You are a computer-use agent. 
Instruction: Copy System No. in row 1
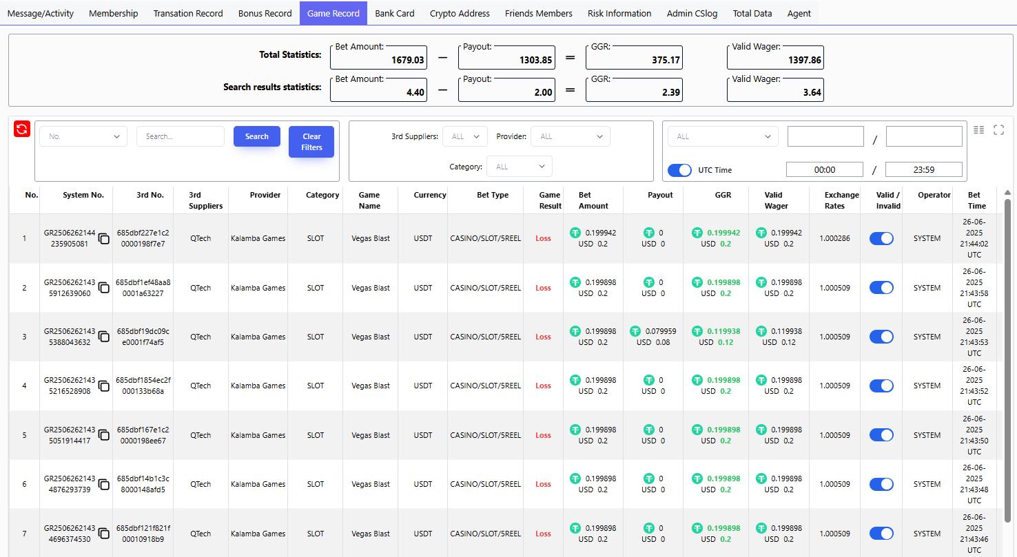103,238
